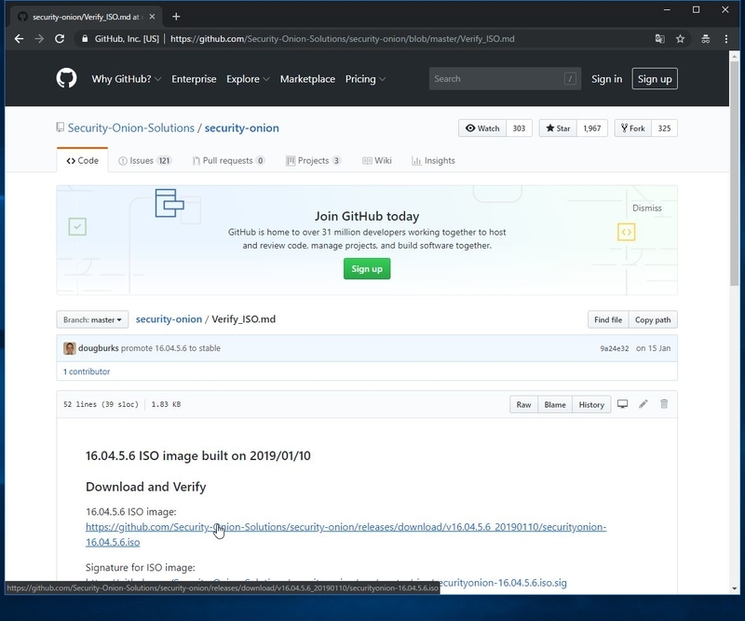Click dougburks avatar image
Viewport: 745px width, 621px height.
point(70,348)
